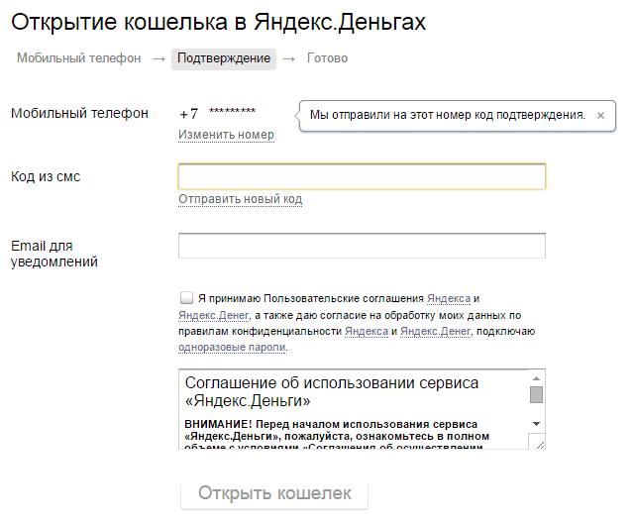Click the 'Открыть кошелек' button
The width and height of the screenshot is (634, 524).
pos(274,493)
